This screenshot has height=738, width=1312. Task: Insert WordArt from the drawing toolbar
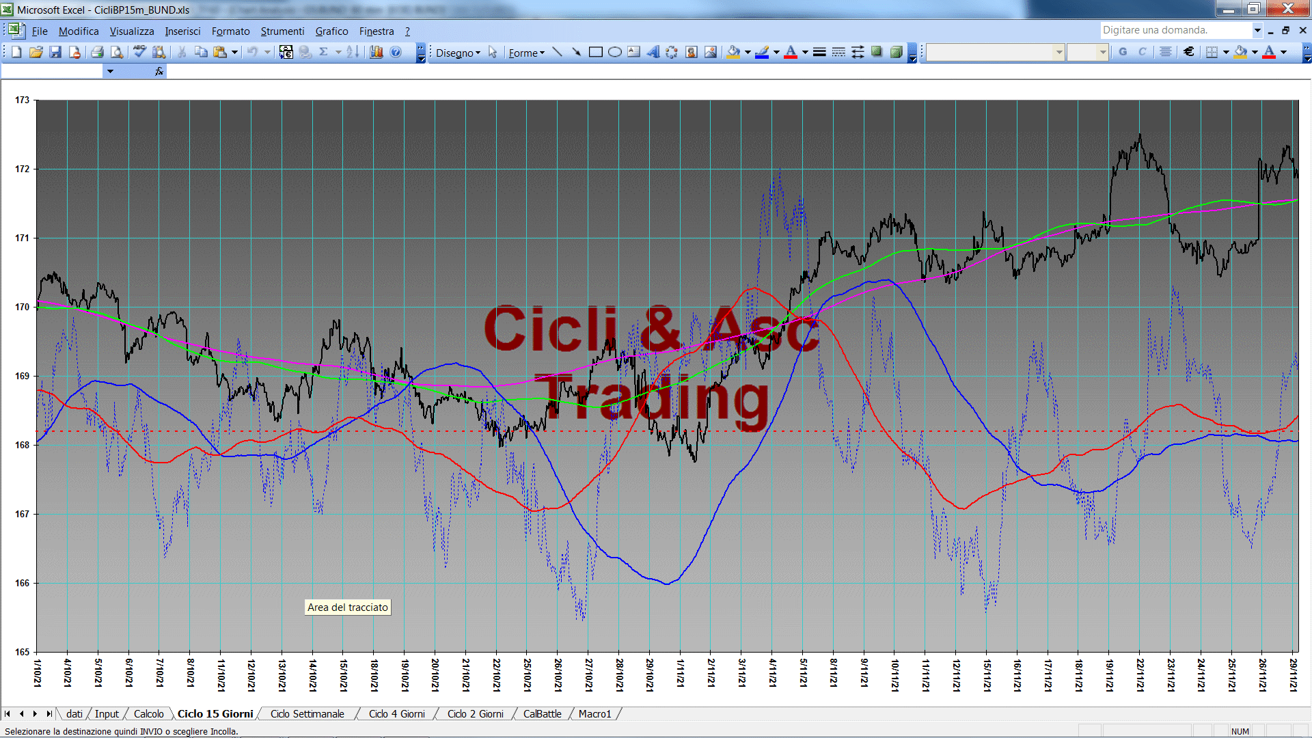pos(653,52)
